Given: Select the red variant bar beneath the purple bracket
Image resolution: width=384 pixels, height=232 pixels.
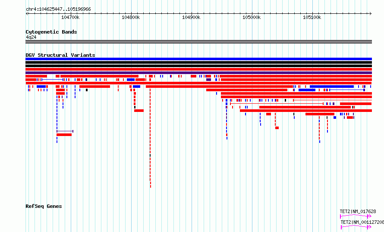Looking at the screenshot, I should (x=64, y=135).
